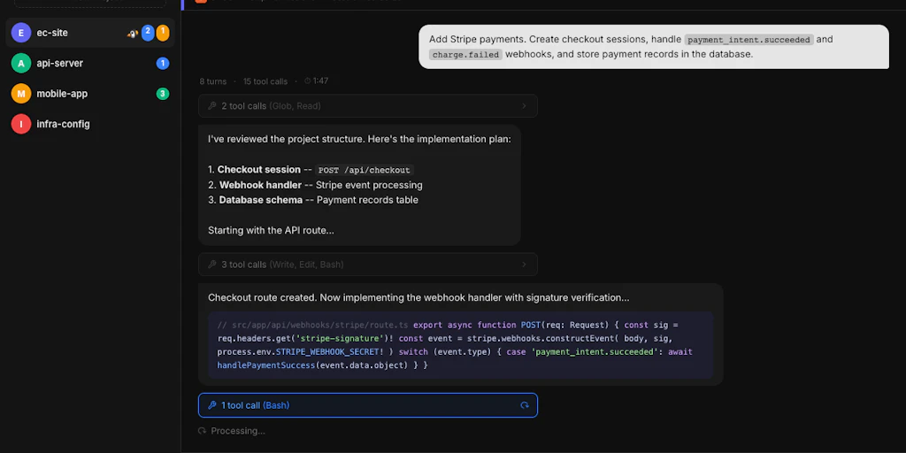Click the webhook route.ts code block
Screen dimensions: 906x453
(460, 345)
